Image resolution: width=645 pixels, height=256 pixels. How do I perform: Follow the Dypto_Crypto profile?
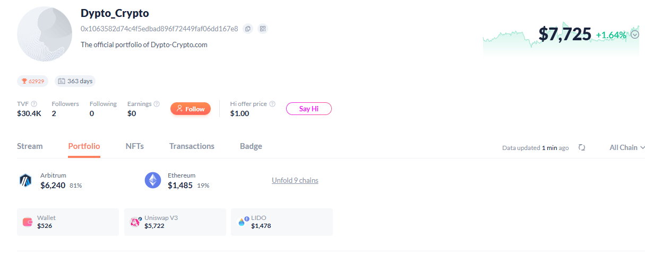pos(191,109)
